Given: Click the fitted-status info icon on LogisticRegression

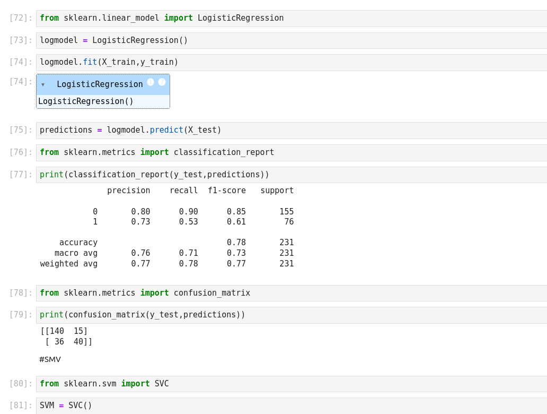Looking at the screenshot, I should point(151,82).
